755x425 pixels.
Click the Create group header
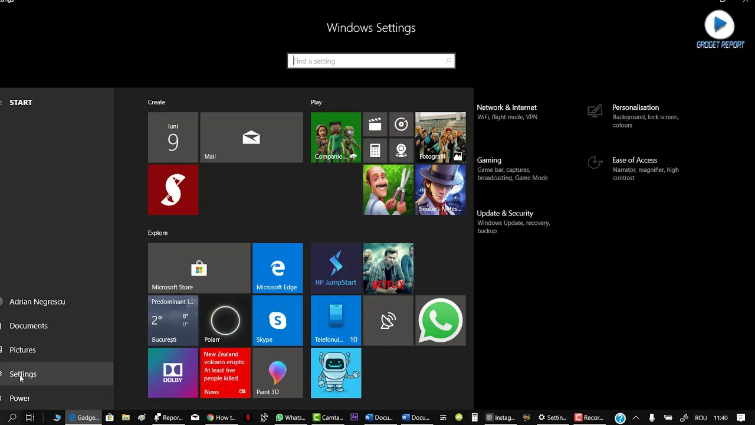tap(156, 102)
